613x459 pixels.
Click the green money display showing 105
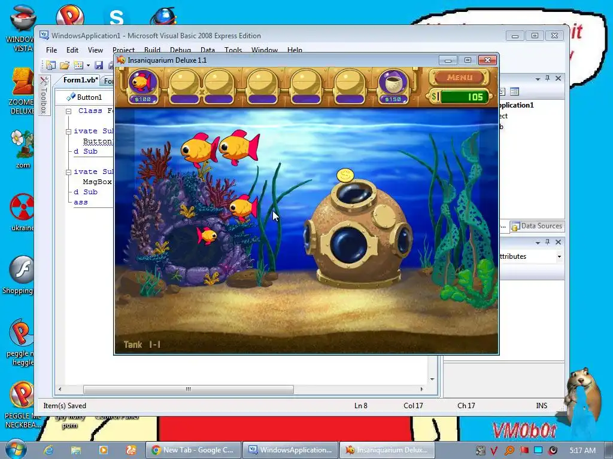pos(465,97)
